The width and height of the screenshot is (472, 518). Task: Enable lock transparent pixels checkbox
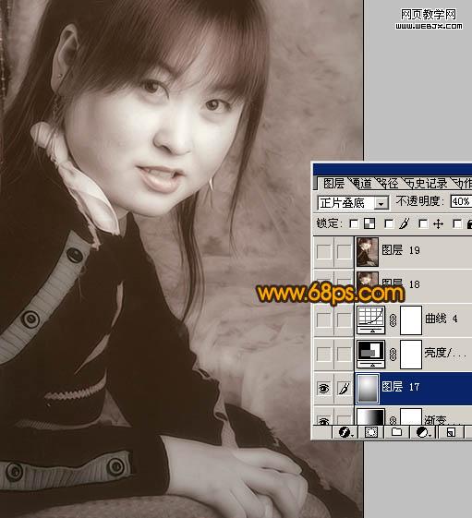coord(354,224)
